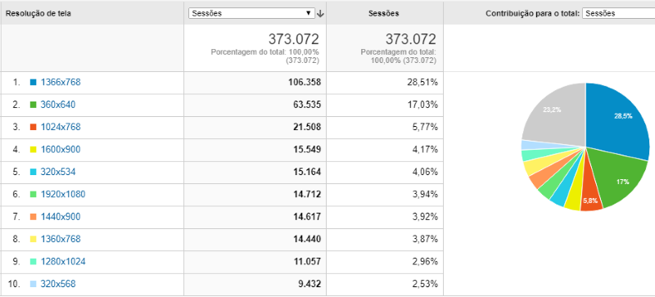The image size is (655, 297).
Task: Select the 1024x768 resolution link
Action: pyautogui.click(x=61, y=127)
